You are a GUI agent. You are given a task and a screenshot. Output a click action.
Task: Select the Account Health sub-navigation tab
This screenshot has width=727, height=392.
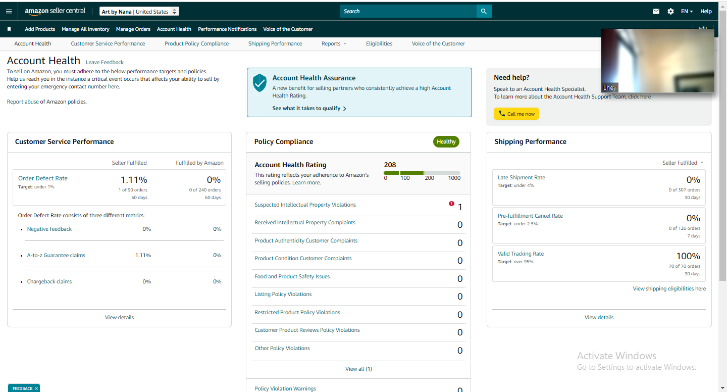(x=33, y=43)
